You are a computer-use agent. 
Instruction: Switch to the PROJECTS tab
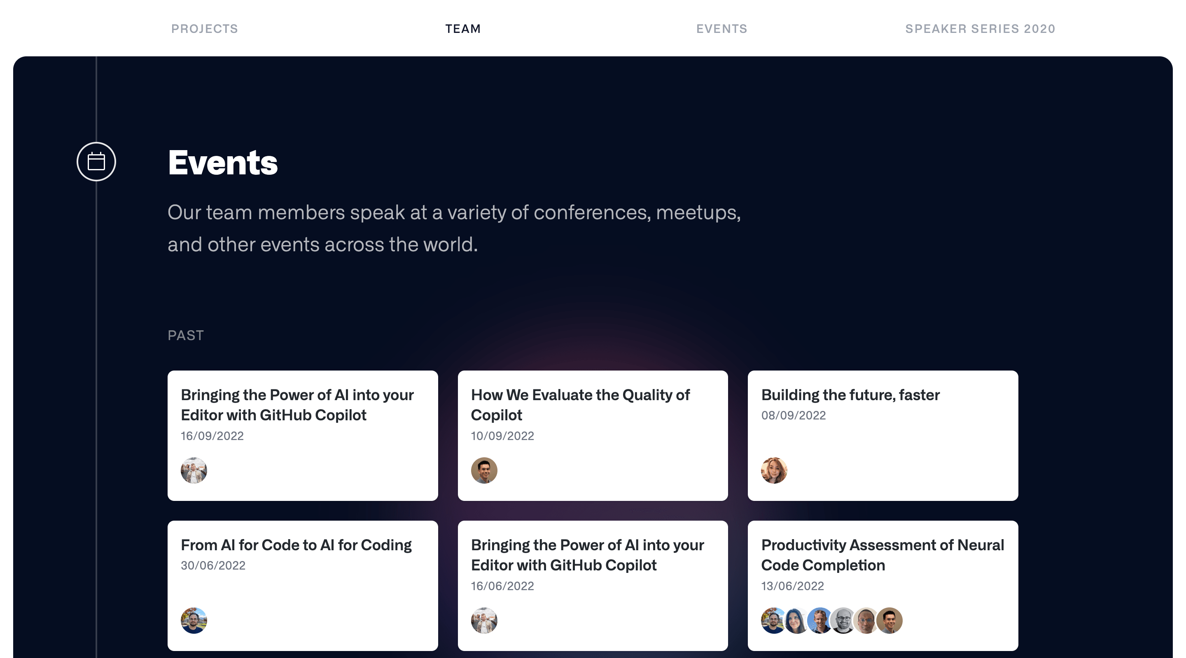tap(204, 28)
